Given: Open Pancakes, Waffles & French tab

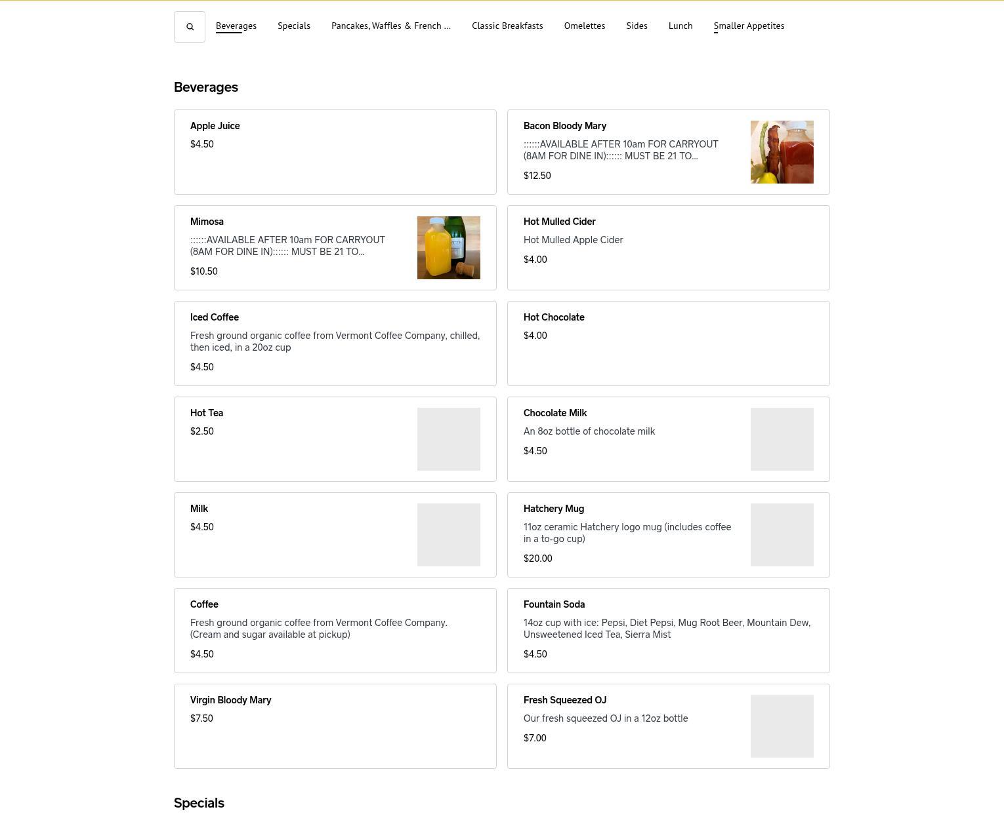Looking at the screenshot, I should coord(390,26).
